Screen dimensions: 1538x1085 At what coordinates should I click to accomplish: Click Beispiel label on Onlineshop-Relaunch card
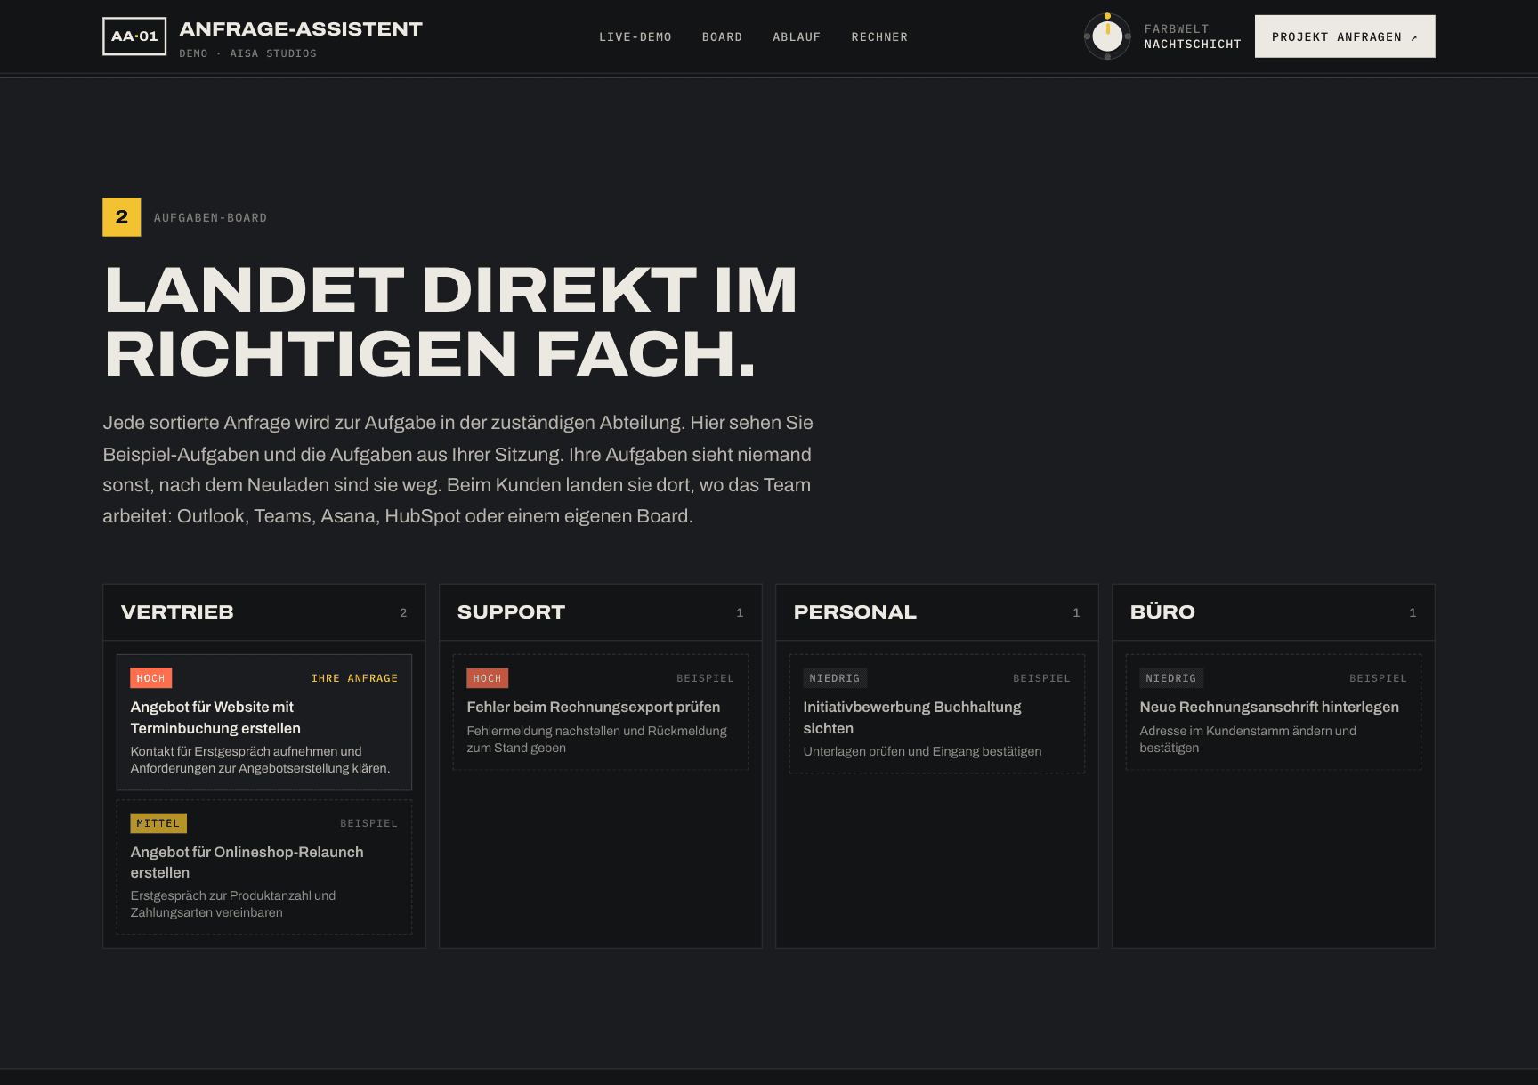(x=368, y=823)
